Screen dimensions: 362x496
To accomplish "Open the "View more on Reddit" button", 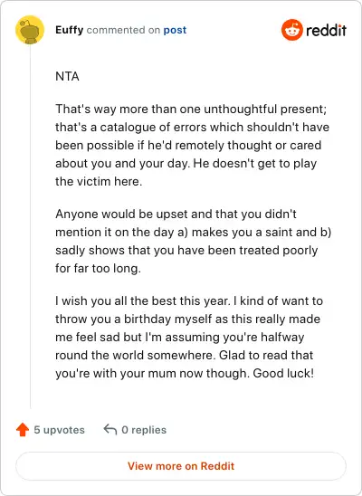I will tap(181, 466).
